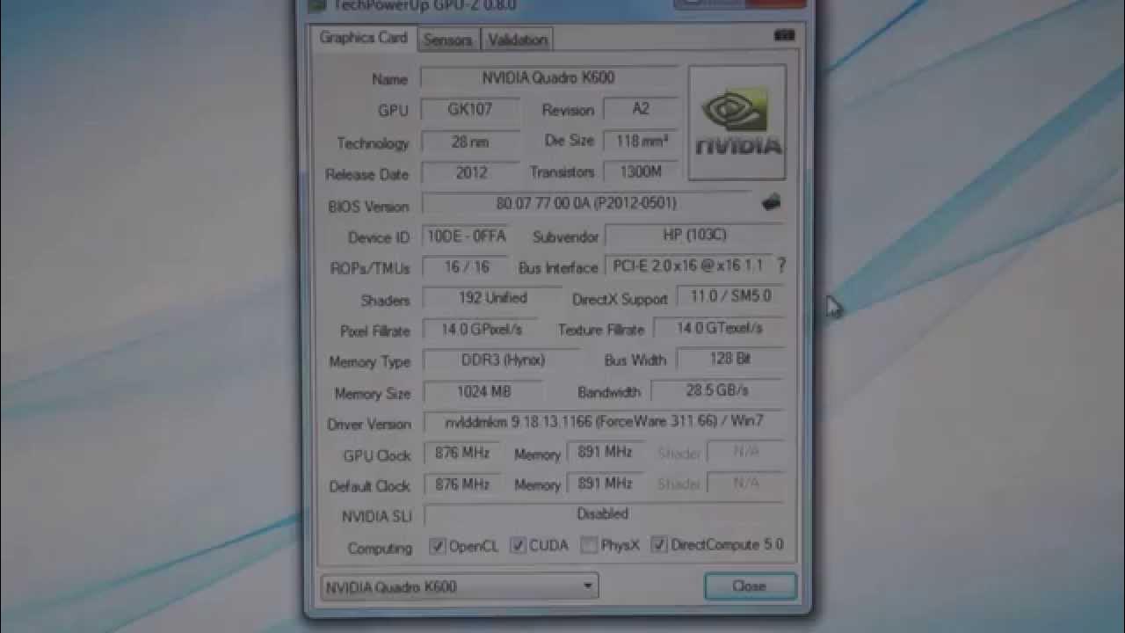Viewport: 1125px width, 633px height.
Task: Click the Technology field 28 nm
Action: point(470,142)
